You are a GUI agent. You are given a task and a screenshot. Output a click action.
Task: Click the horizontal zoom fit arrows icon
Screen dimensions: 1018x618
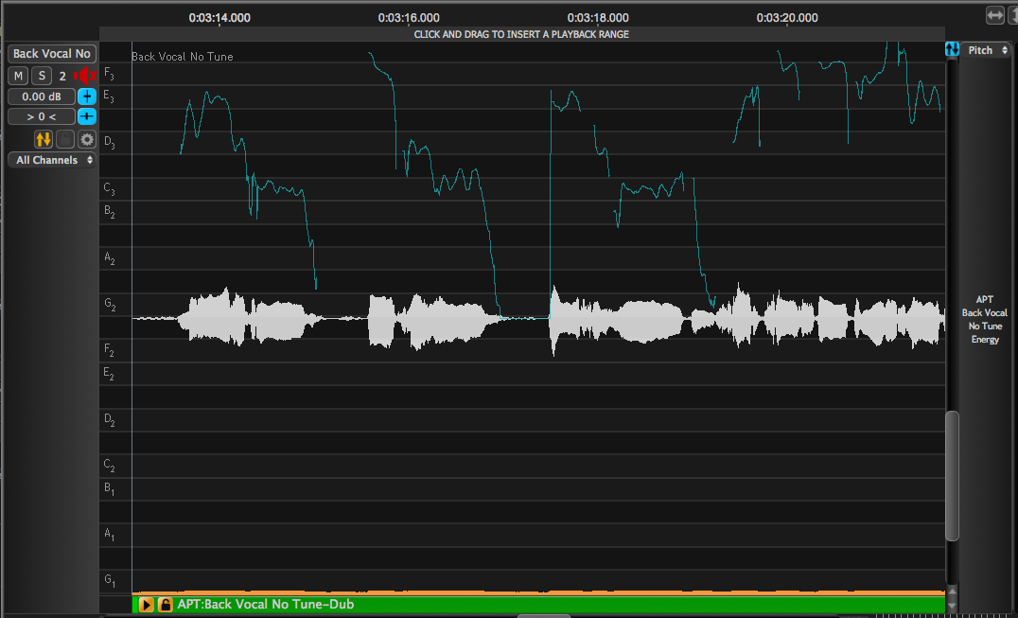[x=994, y=15]
